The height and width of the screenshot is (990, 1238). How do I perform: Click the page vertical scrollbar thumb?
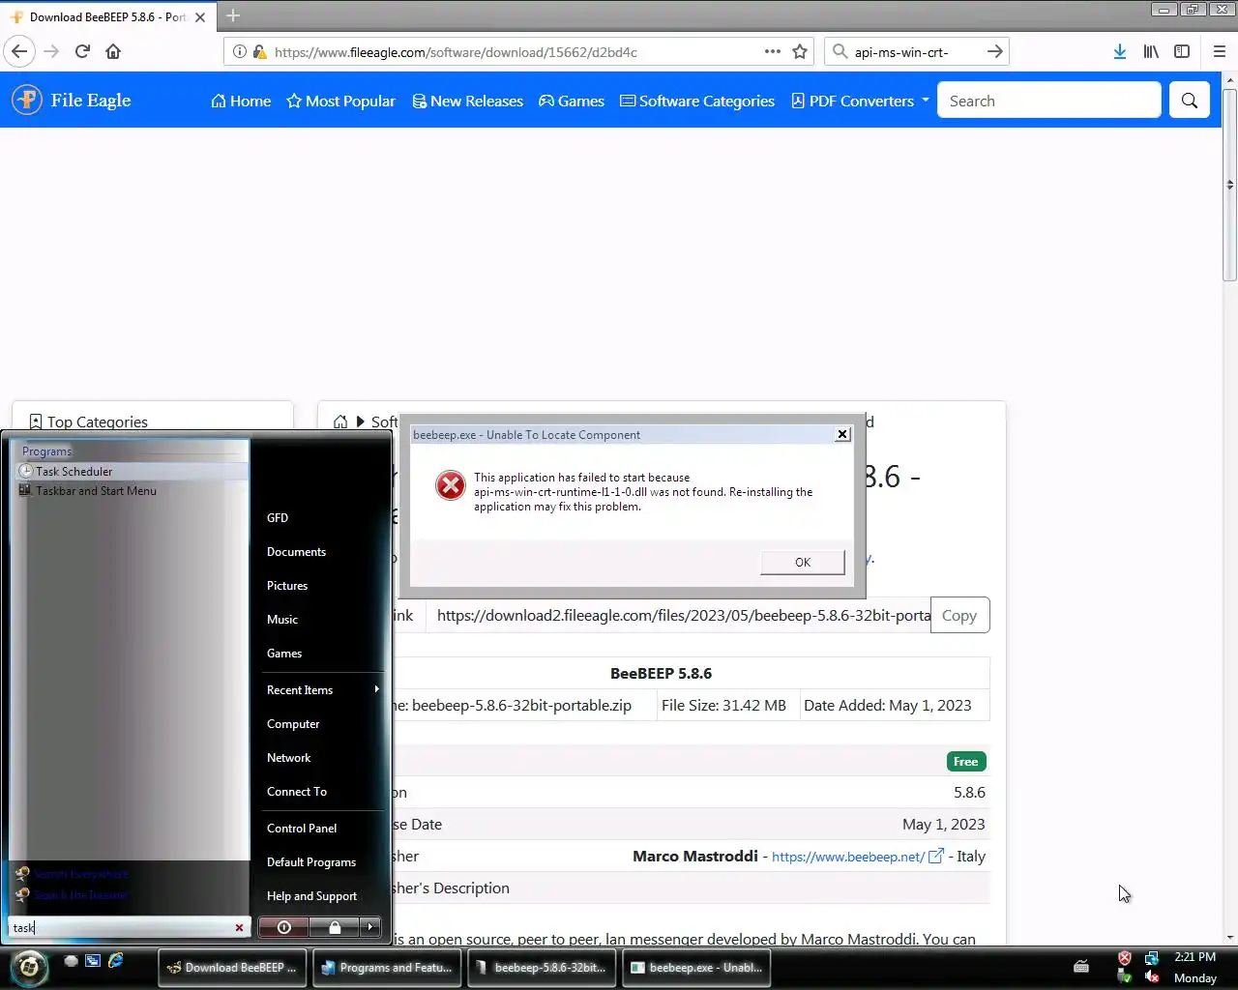coord(1229,184)
